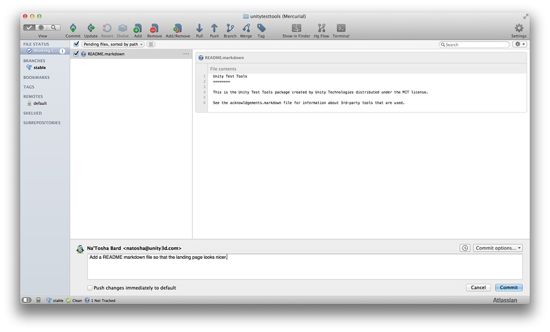Open Hg Flow from the toolbar
The height and width of the screenshot is (332, 550).
pos(321,28)
